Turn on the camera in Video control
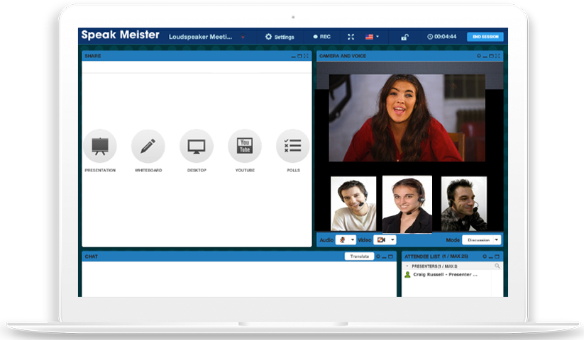Image resolution: width=584 pixels, height=340 pixels. (x=381, y=240)
